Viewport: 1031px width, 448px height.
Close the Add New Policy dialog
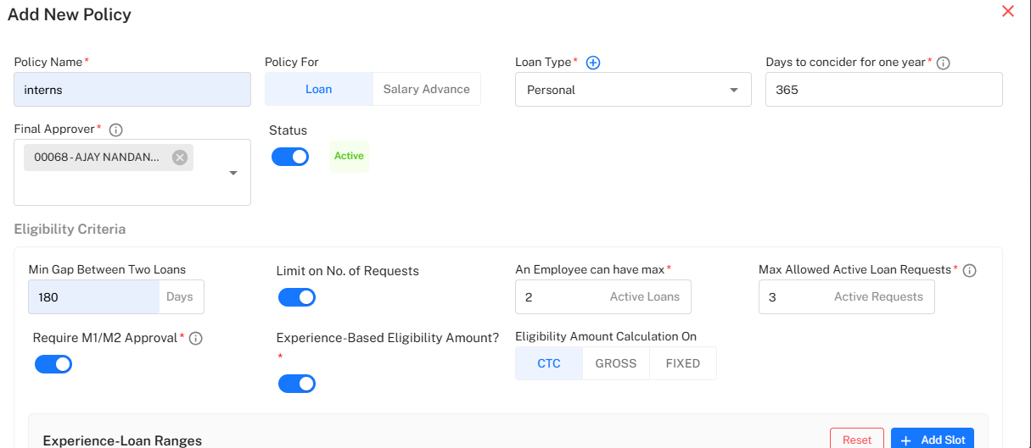click(x=1008, y=12)
